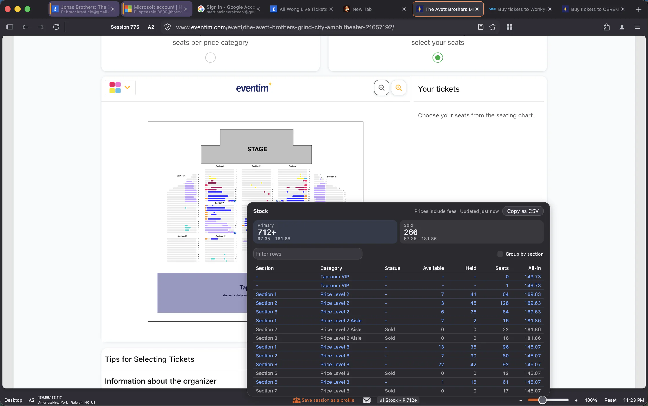
Task: Open a new tab with the plus button
Action: click(x=639, y=9)
